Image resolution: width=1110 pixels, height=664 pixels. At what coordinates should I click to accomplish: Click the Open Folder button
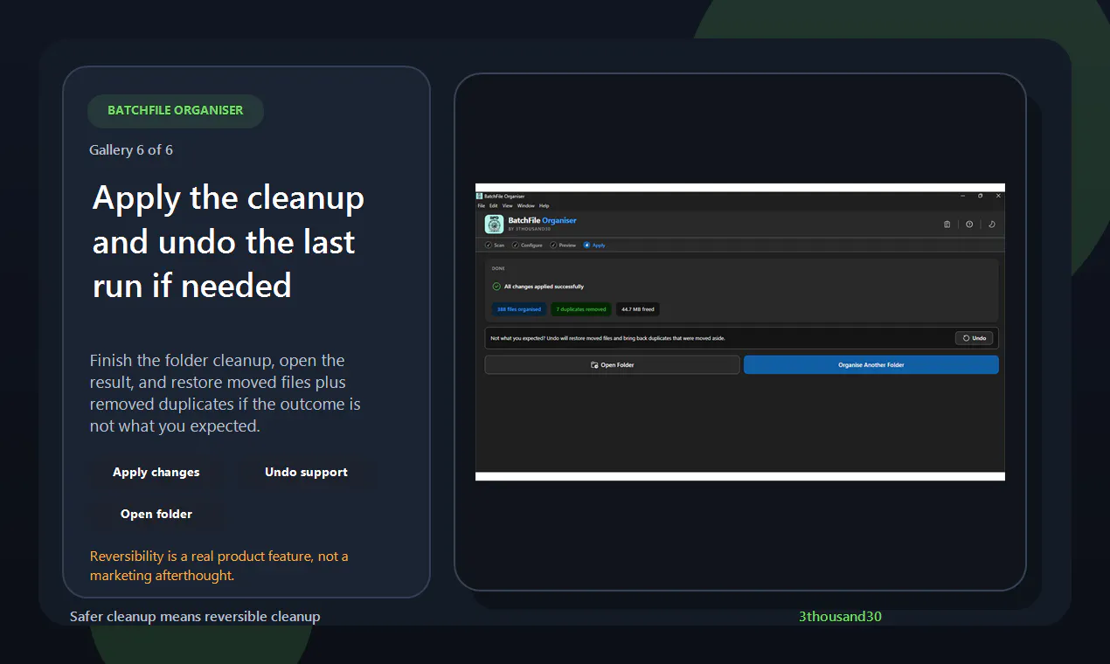point(612,365)
